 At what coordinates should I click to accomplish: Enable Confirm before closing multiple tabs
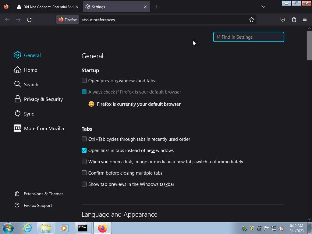(84, 173)
